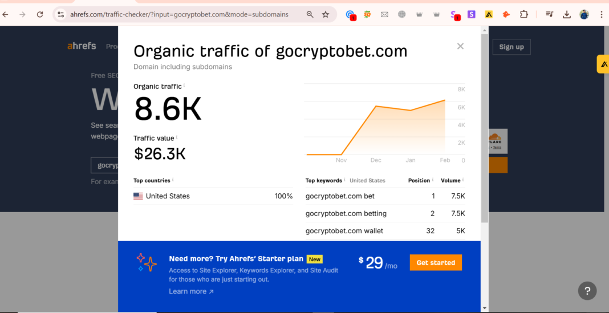Open the second grey crown extension
Image resolution: width=609 pixels, height=313 pixels.
(437, 14)
